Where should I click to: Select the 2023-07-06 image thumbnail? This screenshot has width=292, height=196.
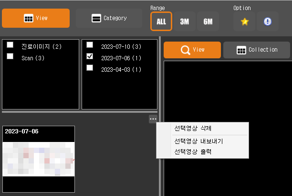coord(39,159)
